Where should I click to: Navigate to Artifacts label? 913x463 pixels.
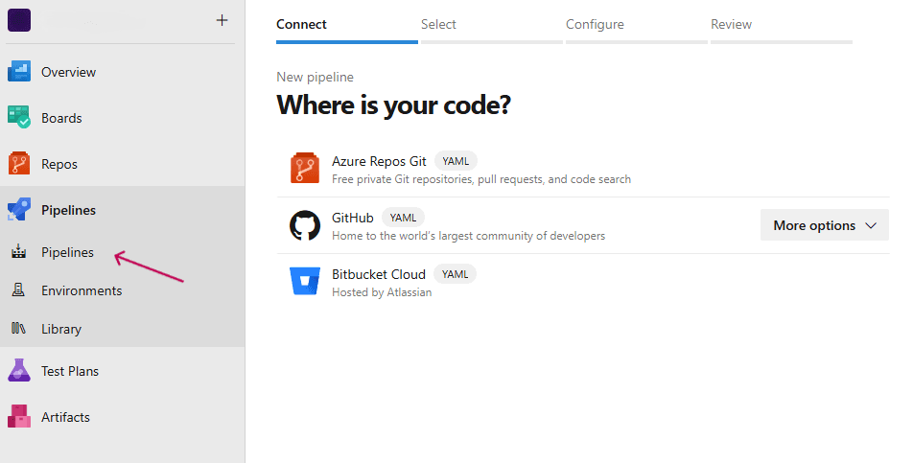click(65, 417)
